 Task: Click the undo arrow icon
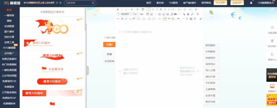tap(179, 19)
